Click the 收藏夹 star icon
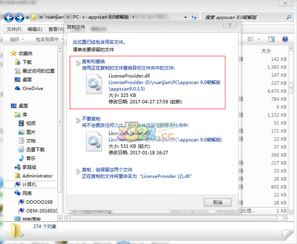 [x=14, y=53]
